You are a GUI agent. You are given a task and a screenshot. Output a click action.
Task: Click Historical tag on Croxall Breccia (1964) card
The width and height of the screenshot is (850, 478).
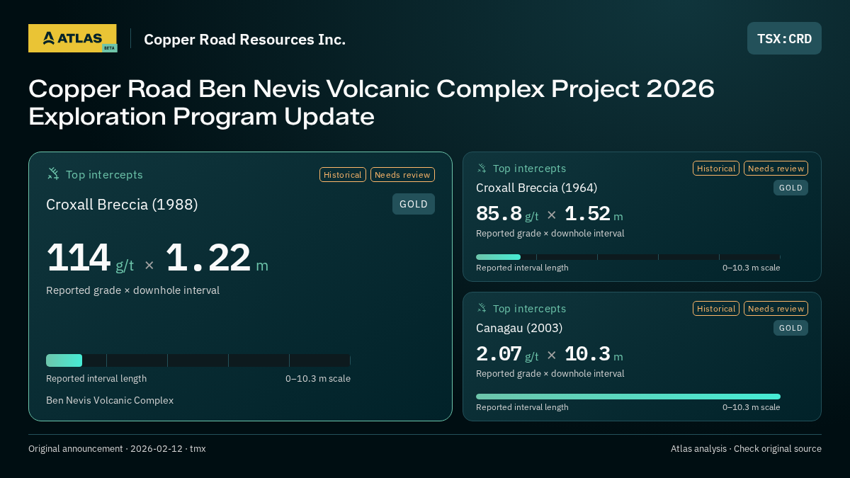point(716,169)
